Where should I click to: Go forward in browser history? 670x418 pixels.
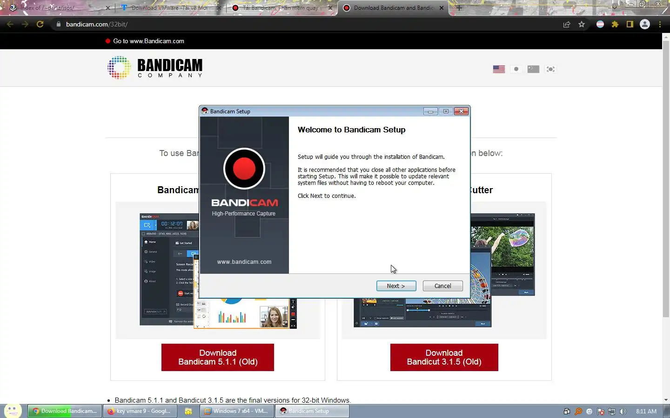tap(25, 24)
